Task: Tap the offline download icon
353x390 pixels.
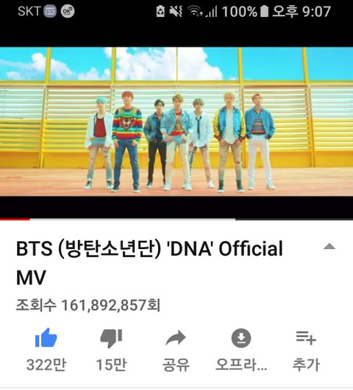Action: click(241, 338)
